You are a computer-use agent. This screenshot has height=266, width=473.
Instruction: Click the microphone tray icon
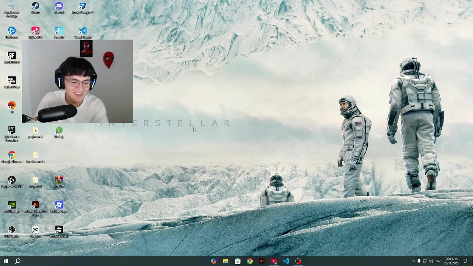point(419,261)
